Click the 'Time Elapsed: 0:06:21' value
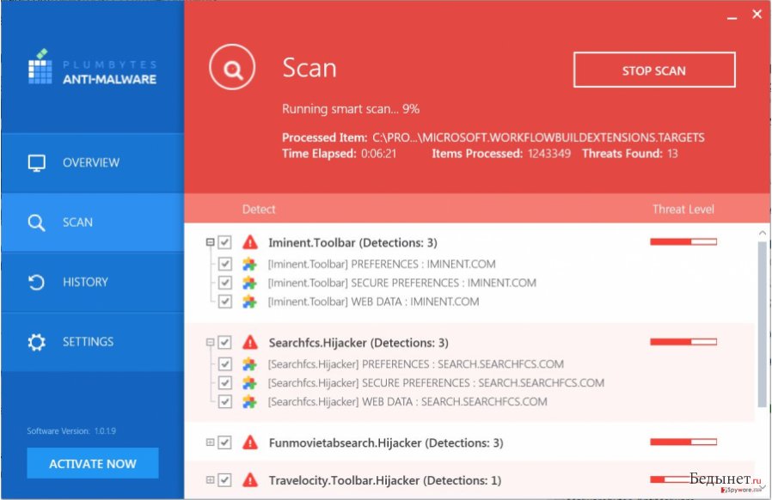 pos(340,154)
